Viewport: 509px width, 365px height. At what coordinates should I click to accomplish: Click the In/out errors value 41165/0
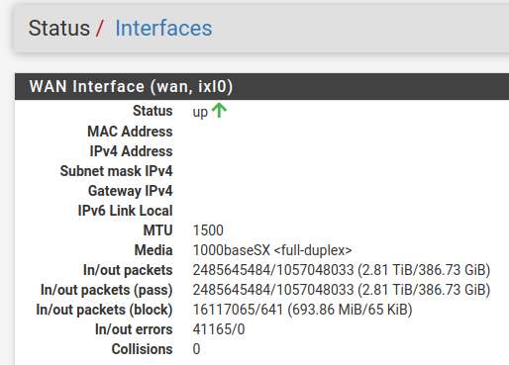pos(219,329)
